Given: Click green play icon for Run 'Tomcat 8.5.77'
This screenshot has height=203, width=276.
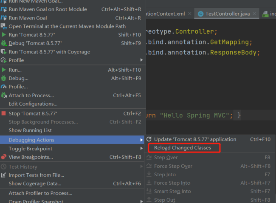Looking at the screenshot, I should (4, 35).
